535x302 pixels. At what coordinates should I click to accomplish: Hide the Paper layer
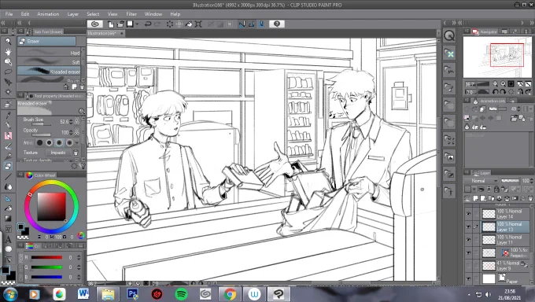[468, 278]
